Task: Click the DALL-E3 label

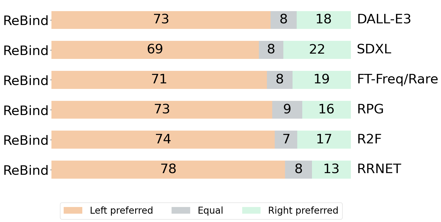Action: click(x=384, y=19)
